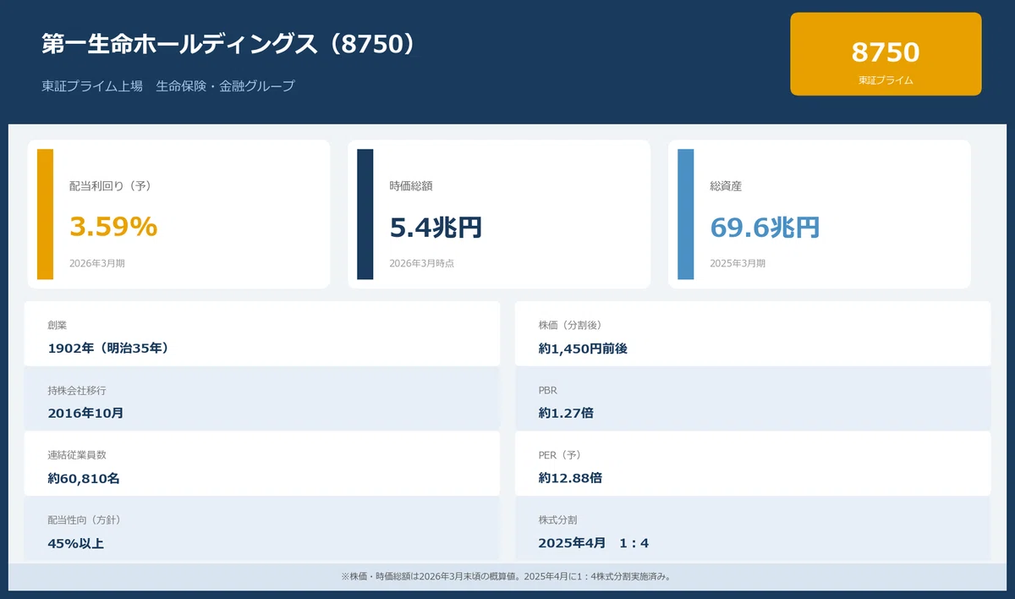The image size is (1015, 599).
Task: Click the orange 8750 ticker badge
Action: point(886,54)
